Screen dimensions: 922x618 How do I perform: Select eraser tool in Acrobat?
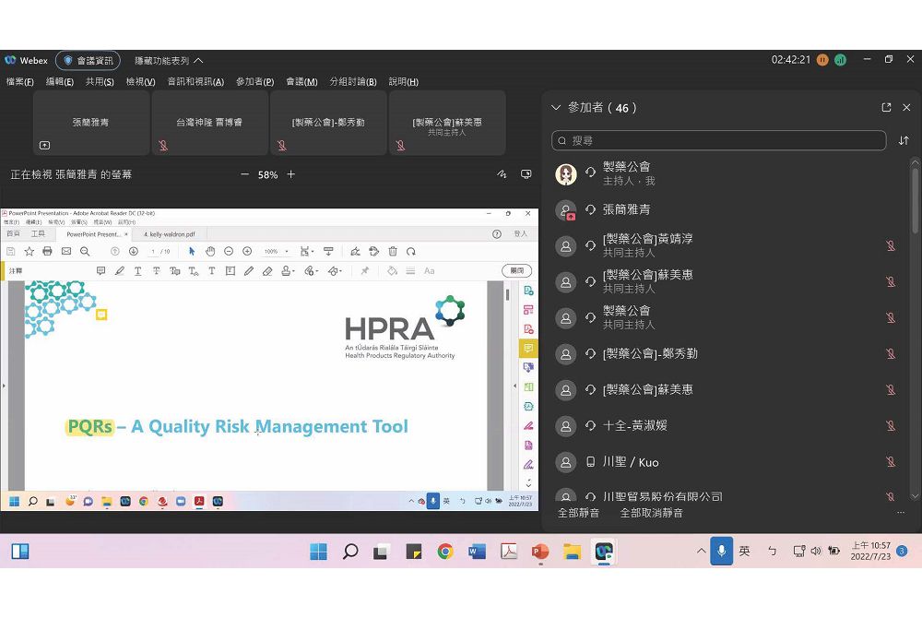tap(267, 271)
